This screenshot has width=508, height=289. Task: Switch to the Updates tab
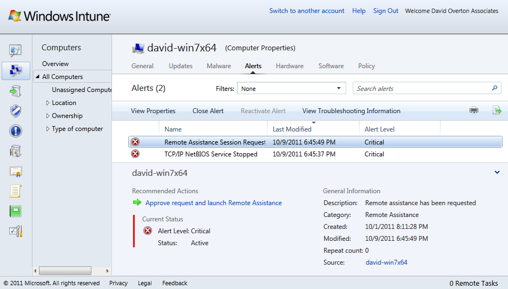point(181,66)
